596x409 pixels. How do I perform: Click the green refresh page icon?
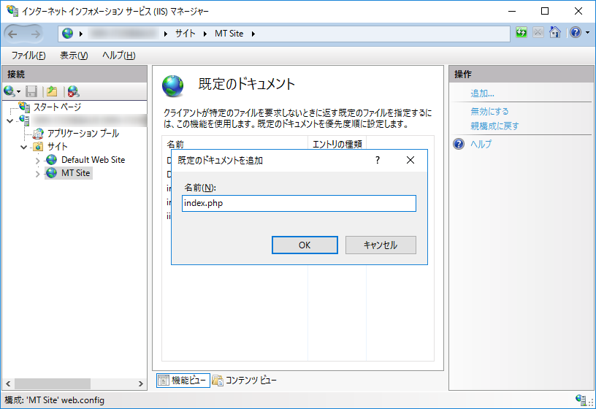pyautogui.click(x=521, y=33)
